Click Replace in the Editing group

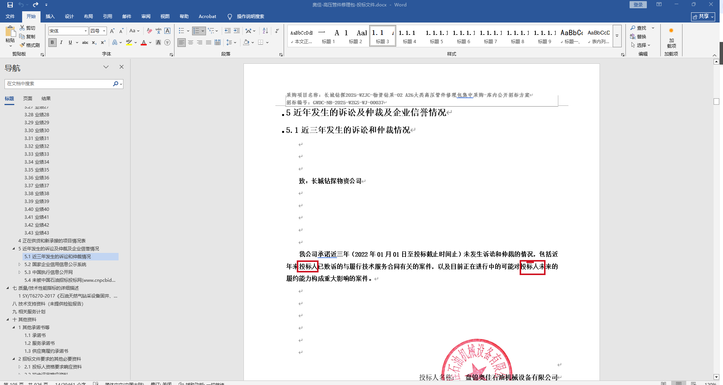639,36
